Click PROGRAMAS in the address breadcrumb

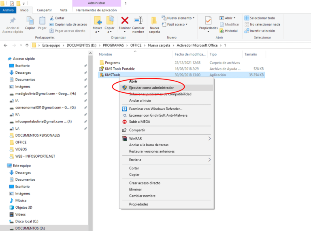point(113,45)
